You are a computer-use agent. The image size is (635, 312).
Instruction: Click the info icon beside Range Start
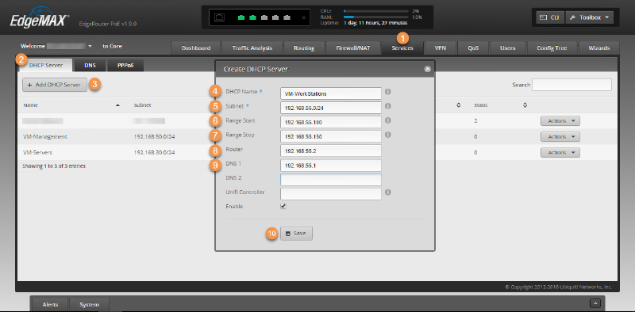coord(387,120)
